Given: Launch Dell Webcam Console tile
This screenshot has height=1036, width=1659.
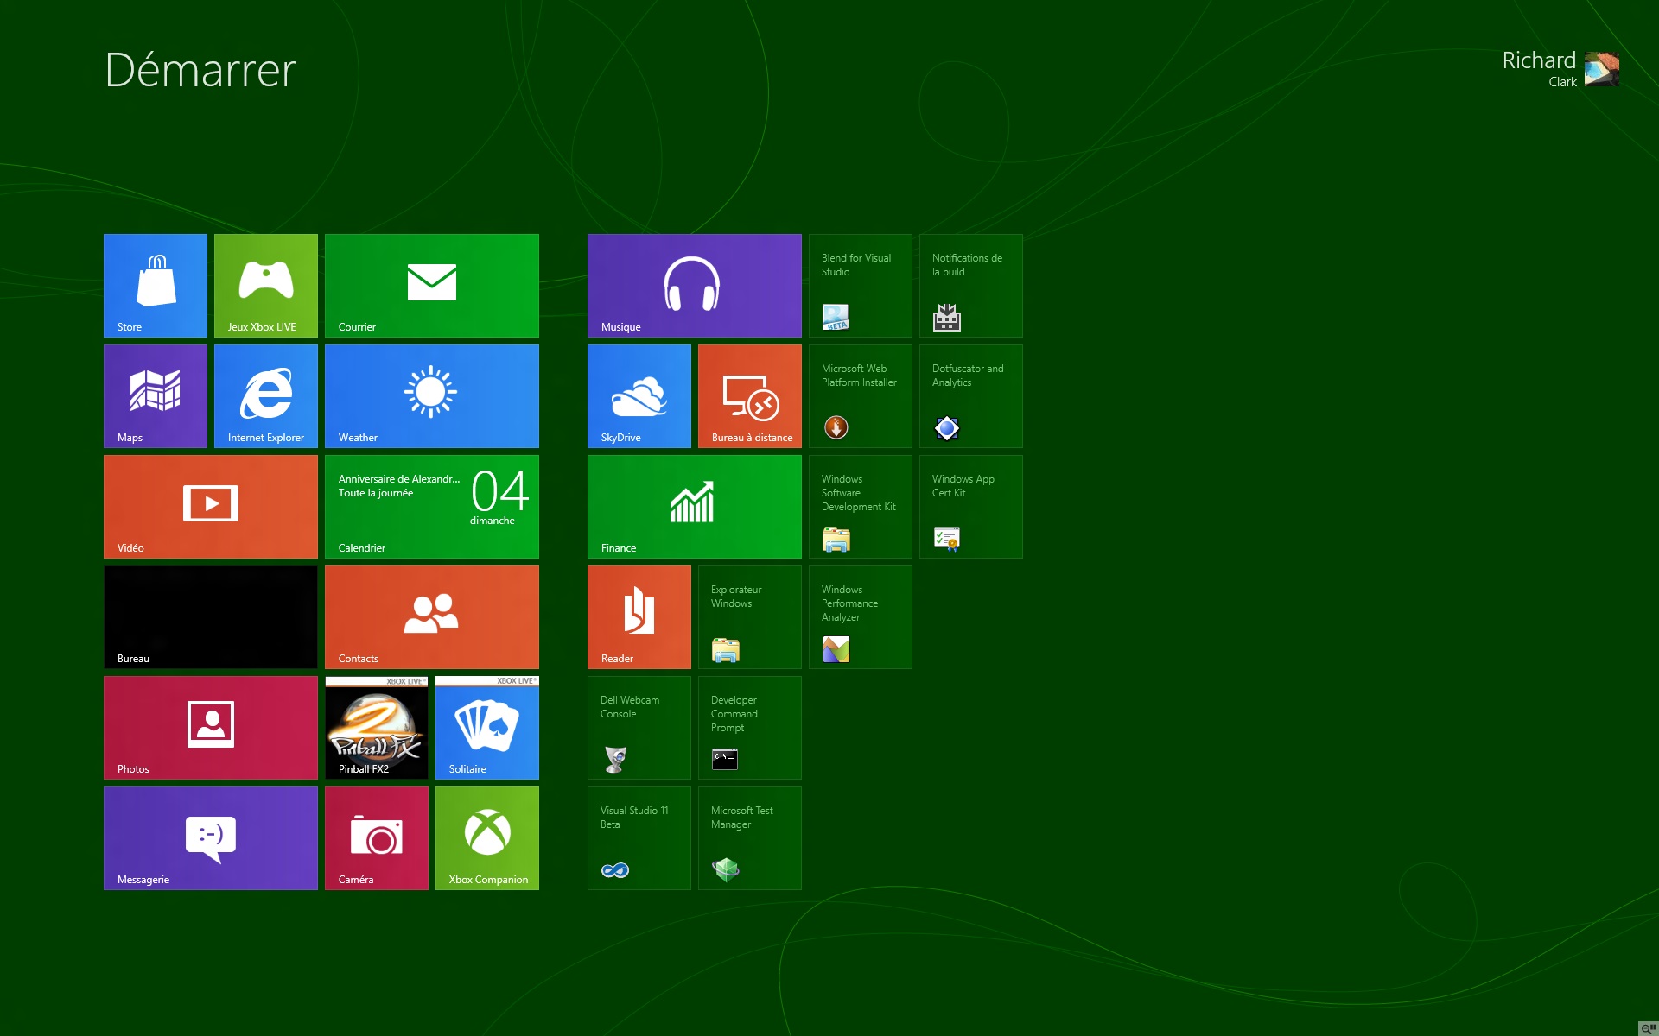Looking at the screenshot, I should (639, 728).
